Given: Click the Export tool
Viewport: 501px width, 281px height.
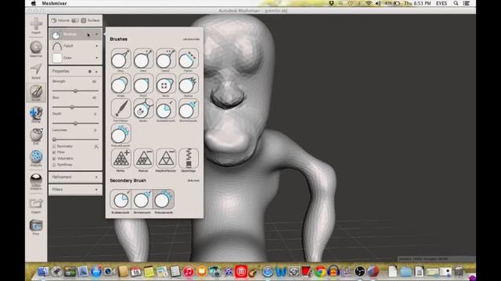Looking at the screenshot, I should tap(36, 205).
